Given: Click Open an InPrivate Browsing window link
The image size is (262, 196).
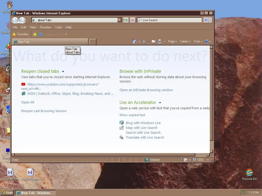Looking at the screenshot, I should click(x=146, y=90).
